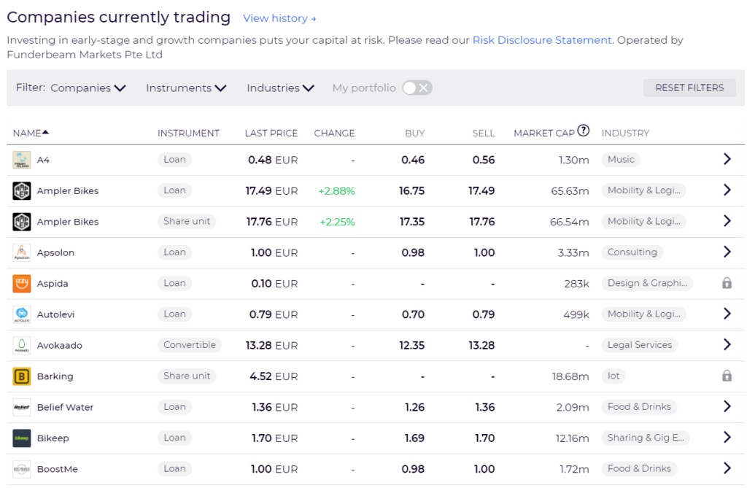Click the A4 company logo
The height and width of the screenshot is (488, 747).
(21, 160)
